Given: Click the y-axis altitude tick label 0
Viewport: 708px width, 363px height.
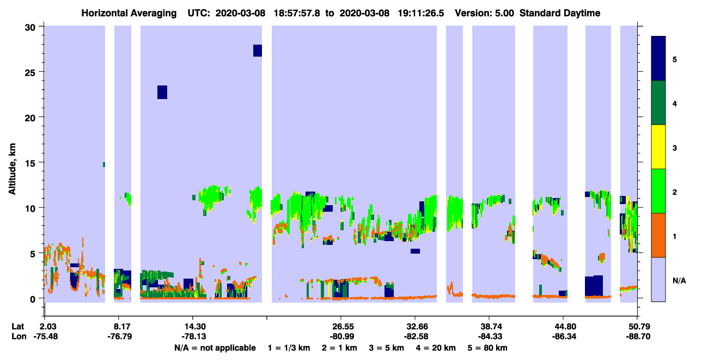Looking at the screenshot, I should tap(34, 298).
